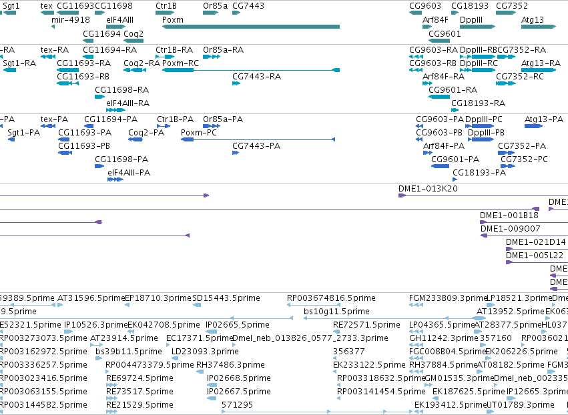Image resolution: width=568 pixels, height=415 pixels.
Task: Click the tex-PA protein label
Action: pos(54,119)
